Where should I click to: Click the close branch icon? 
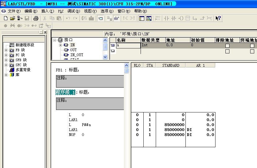(202, 18)
